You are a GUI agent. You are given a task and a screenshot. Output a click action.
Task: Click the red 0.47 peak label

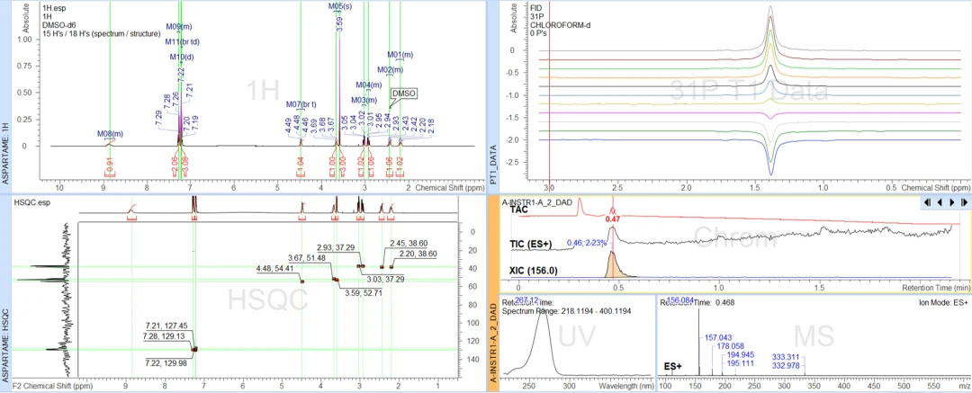click(x=613, y=219)
